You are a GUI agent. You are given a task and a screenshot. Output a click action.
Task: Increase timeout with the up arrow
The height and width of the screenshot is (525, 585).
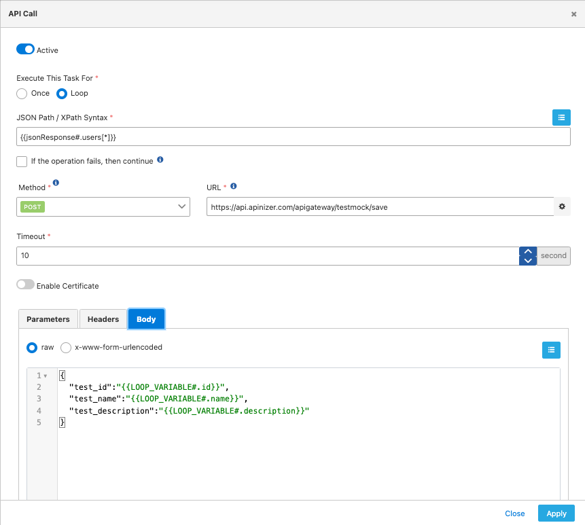(527, 251)
